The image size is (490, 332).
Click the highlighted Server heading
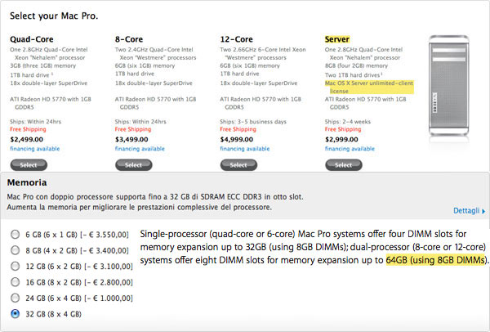coord(336,38)
